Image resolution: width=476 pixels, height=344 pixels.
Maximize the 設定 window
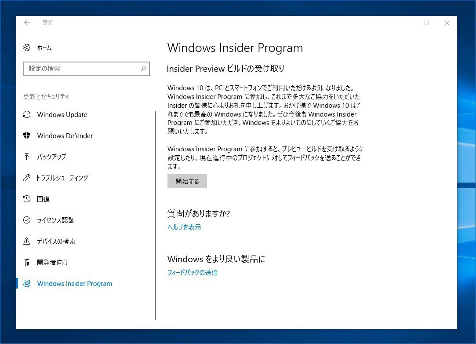[427, 23]
